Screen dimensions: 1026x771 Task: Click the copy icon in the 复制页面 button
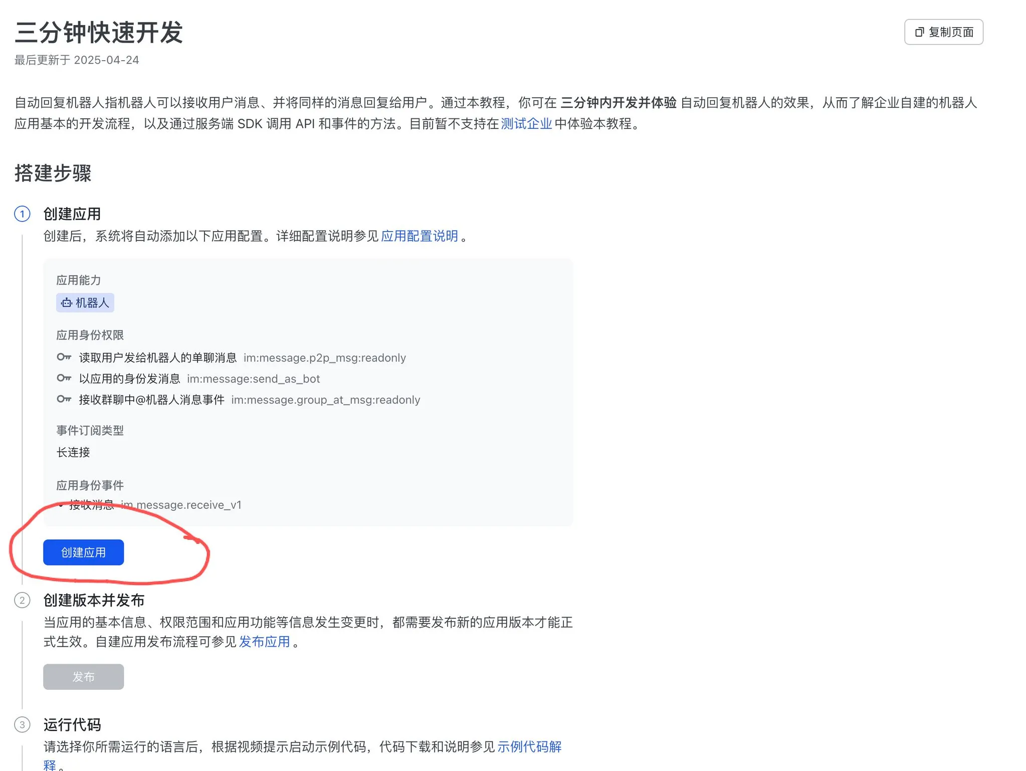(x=919, y=32)
